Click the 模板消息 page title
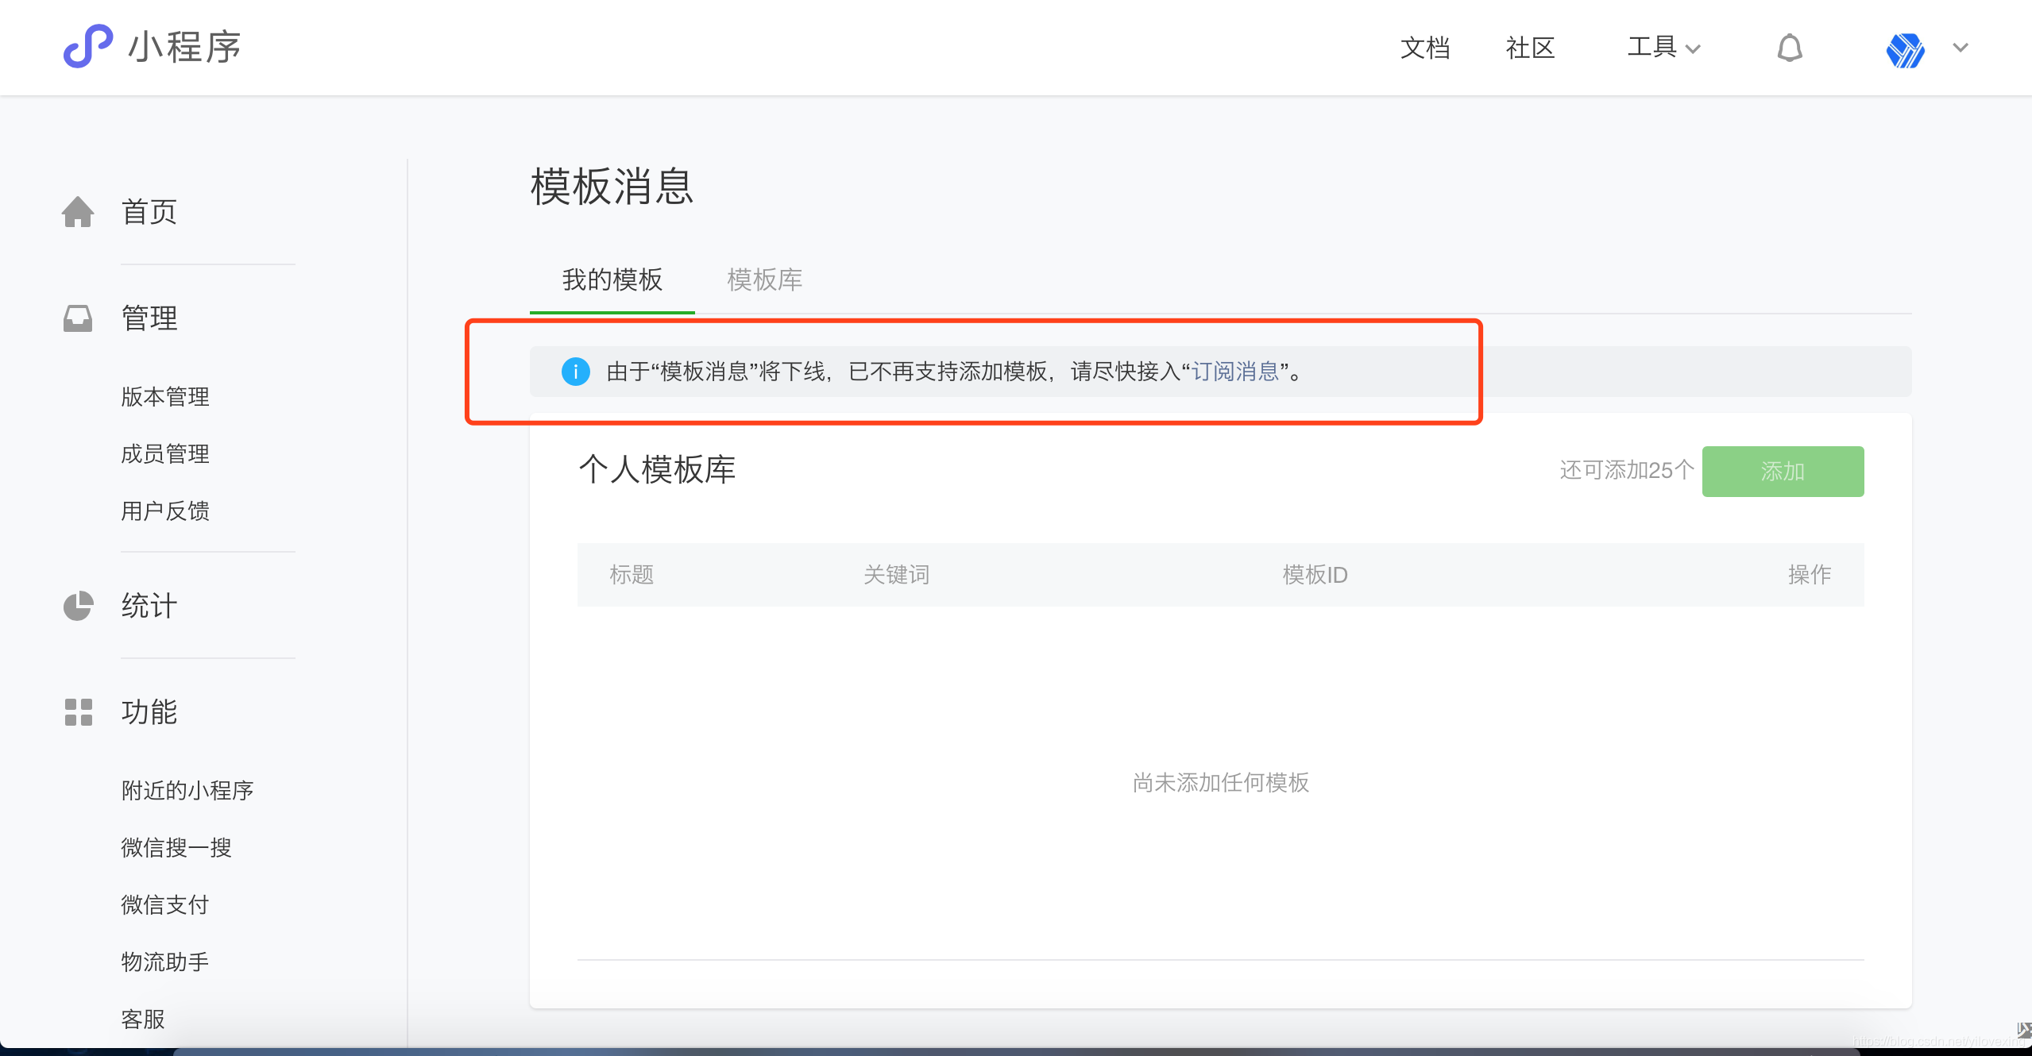The image size is (2032, 1056). 612,187
